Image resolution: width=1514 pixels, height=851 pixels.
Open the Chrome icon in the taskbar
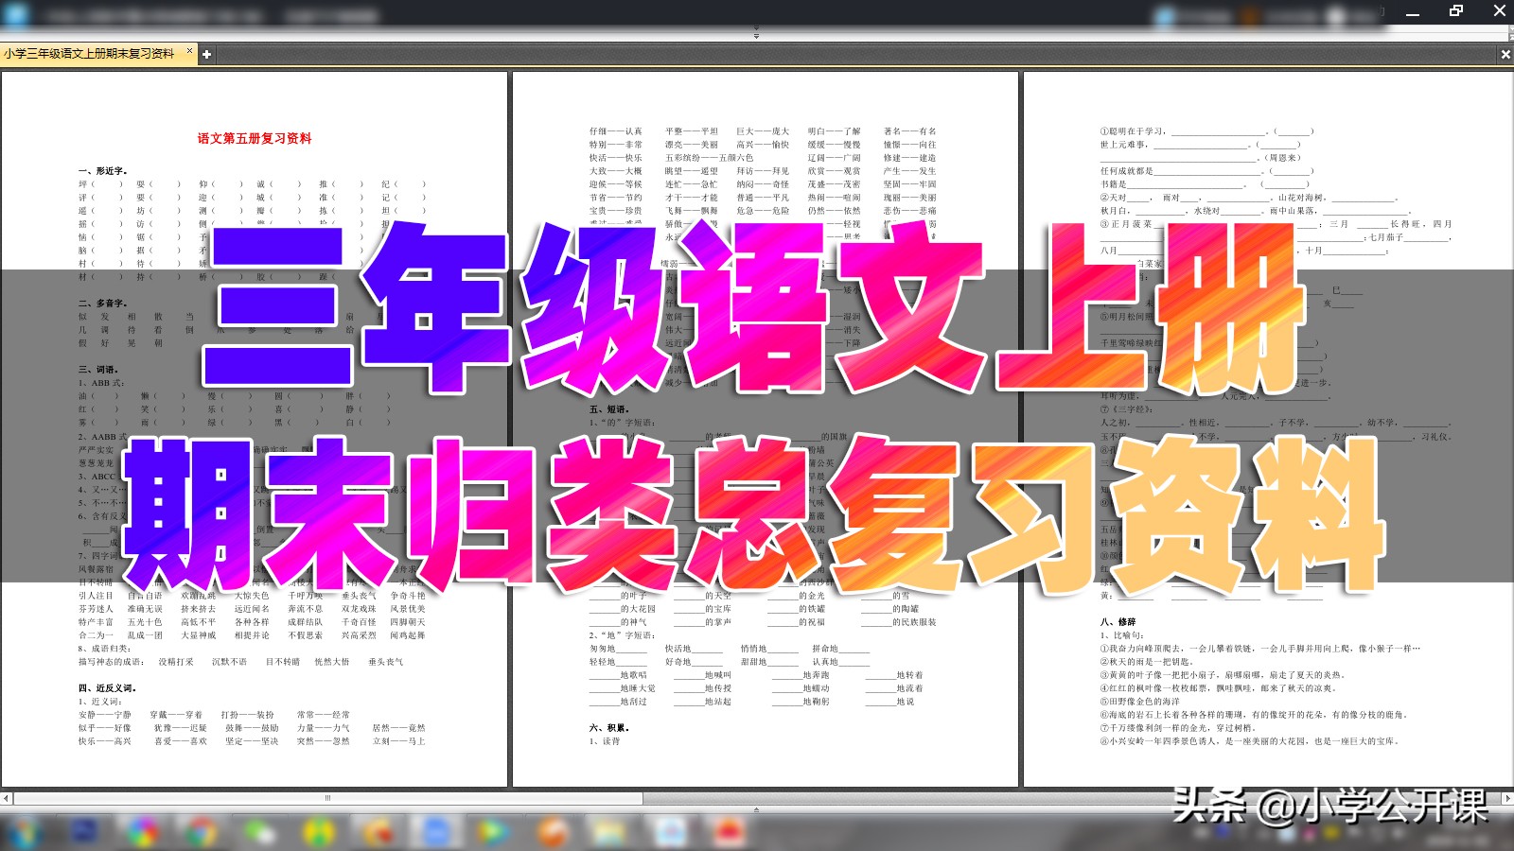200,833
